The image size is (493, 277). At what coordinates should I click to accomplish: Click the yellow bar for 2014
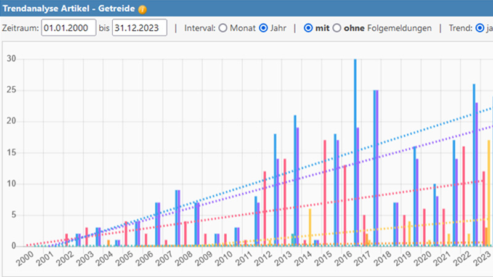(x=310, y=228)
